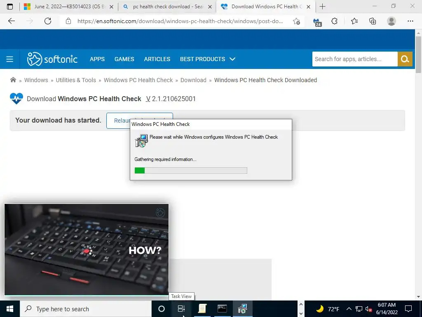This screenshot has height=317, width=422.
Task: Open Cortana circle icon in taskbar
Action: click(161, 309)
